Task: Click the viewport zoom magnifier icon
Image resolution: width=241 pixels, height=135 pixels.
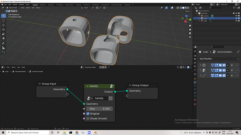Action: coord(190,26)
